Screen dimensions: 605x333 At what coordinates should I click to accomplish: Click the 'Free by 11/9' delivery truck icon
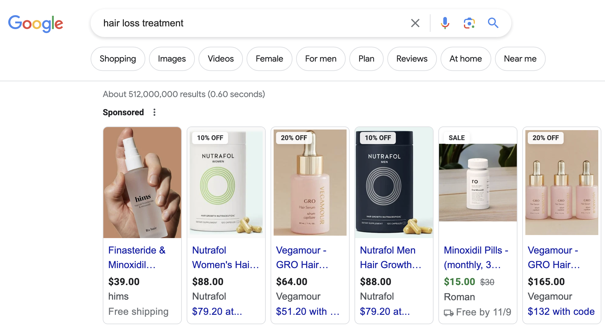coord(449,313)
